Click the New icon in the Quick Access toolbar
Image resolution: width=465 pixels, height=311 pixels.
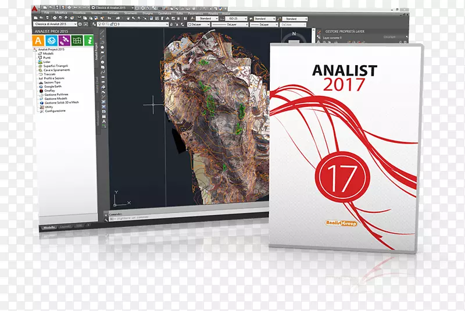[45, 7]
